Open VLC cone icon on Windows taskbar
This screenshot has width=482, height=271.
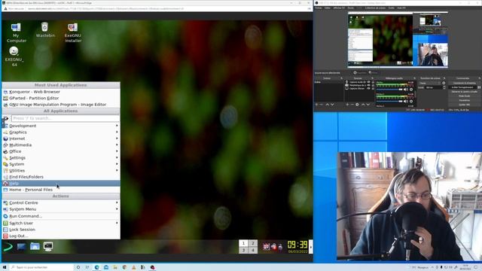[x=134, y=267]
